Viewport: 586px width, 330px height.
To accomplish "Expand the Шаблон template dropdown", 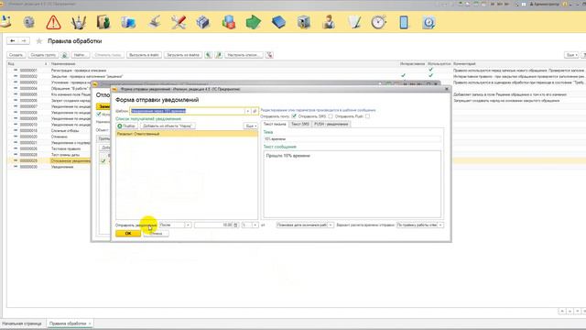I will tap(247, 111).
